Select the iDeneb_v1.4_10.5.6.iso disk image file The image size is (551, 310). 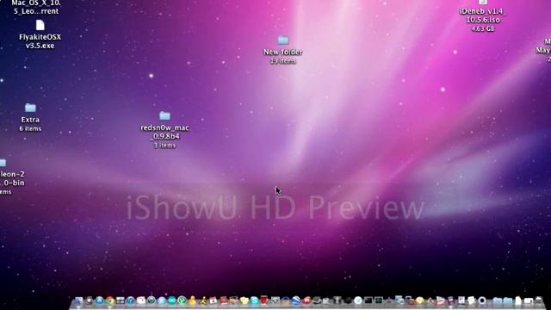point(482,15)
